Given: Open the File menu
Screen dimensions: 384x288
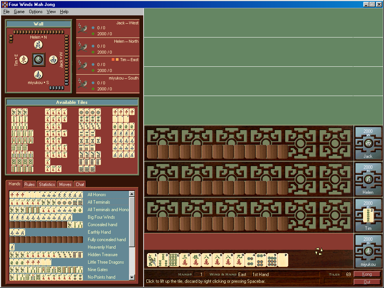Looking at the screenshot, I should (6, 12).
